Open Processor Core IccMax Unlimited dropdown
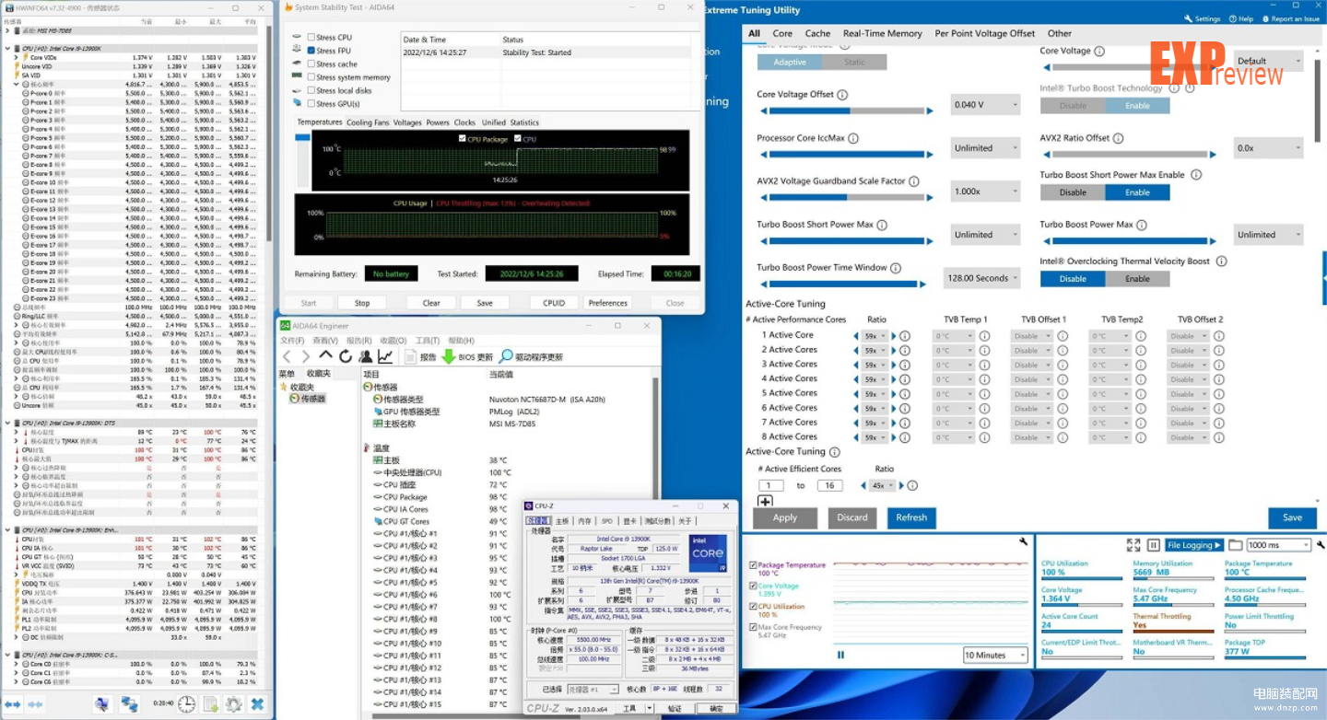The height and width of the screenshot is (720, 1327). (986, 147)
